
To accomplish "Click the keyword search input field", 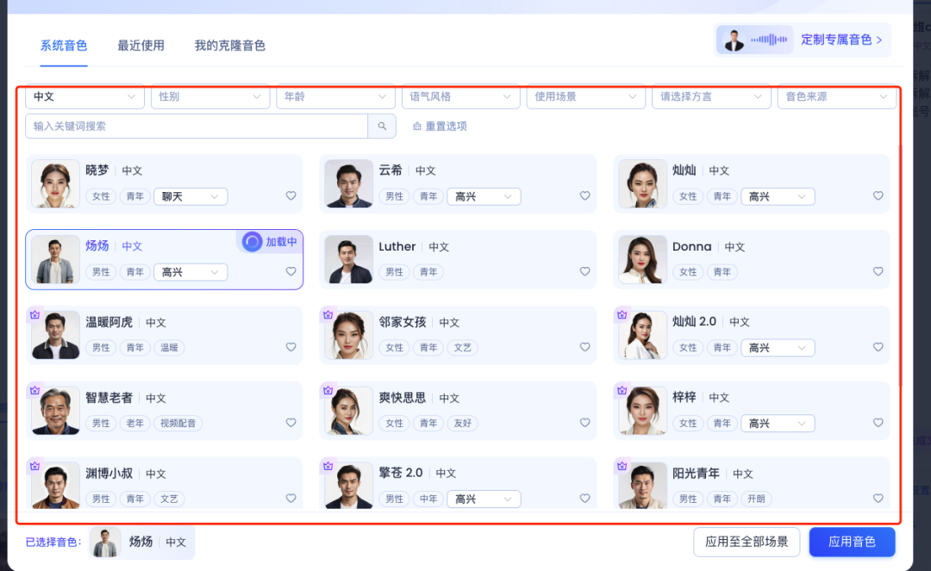I will 197,127.
